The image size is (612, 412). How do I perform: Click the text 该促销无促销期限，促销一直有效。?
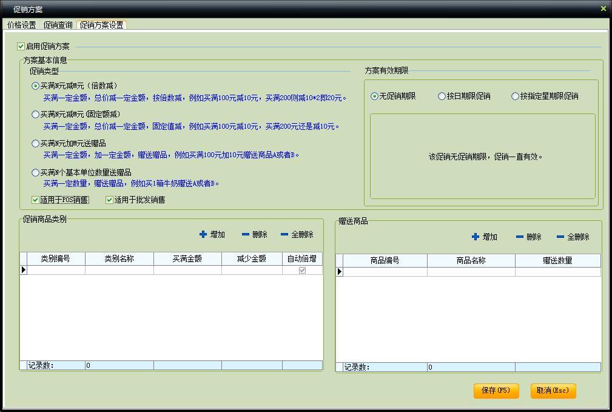coord(485,157)
